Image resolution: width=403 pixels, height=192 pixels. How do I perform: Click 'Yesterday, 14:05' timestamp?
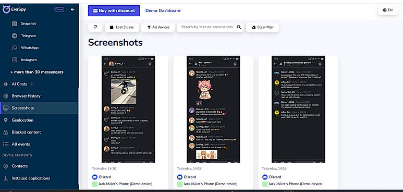pyautogui.click(x=274, y=169)
